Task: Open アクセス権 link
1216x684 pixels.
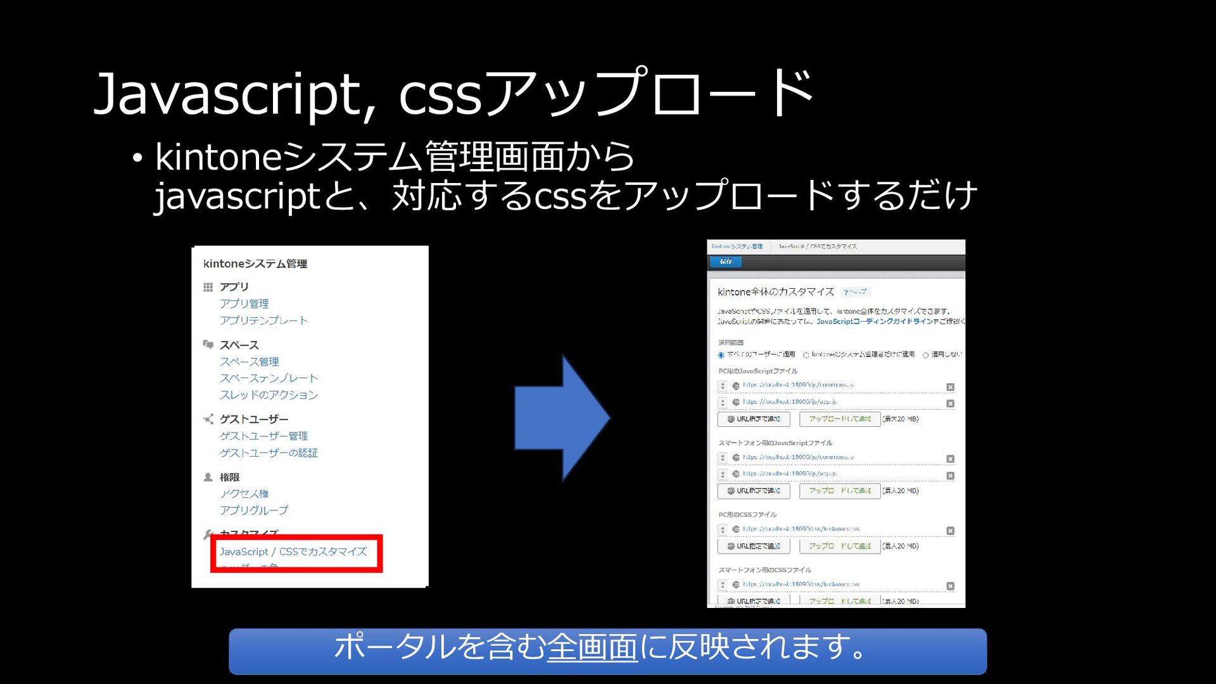Action: (244, 494)
